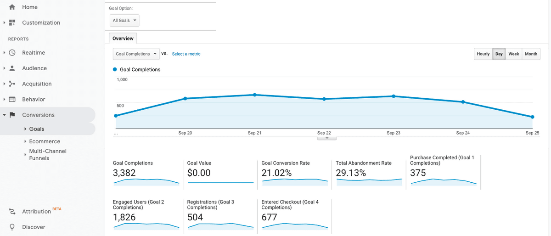Click the 'Select a metric' link

186,54
